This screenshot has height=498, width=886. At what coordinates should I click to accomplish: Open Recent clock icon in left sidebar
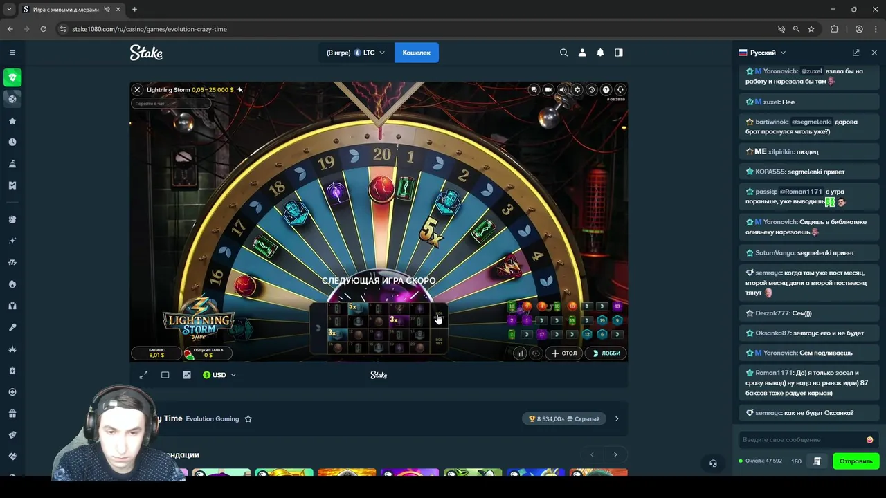coord(12,142)
